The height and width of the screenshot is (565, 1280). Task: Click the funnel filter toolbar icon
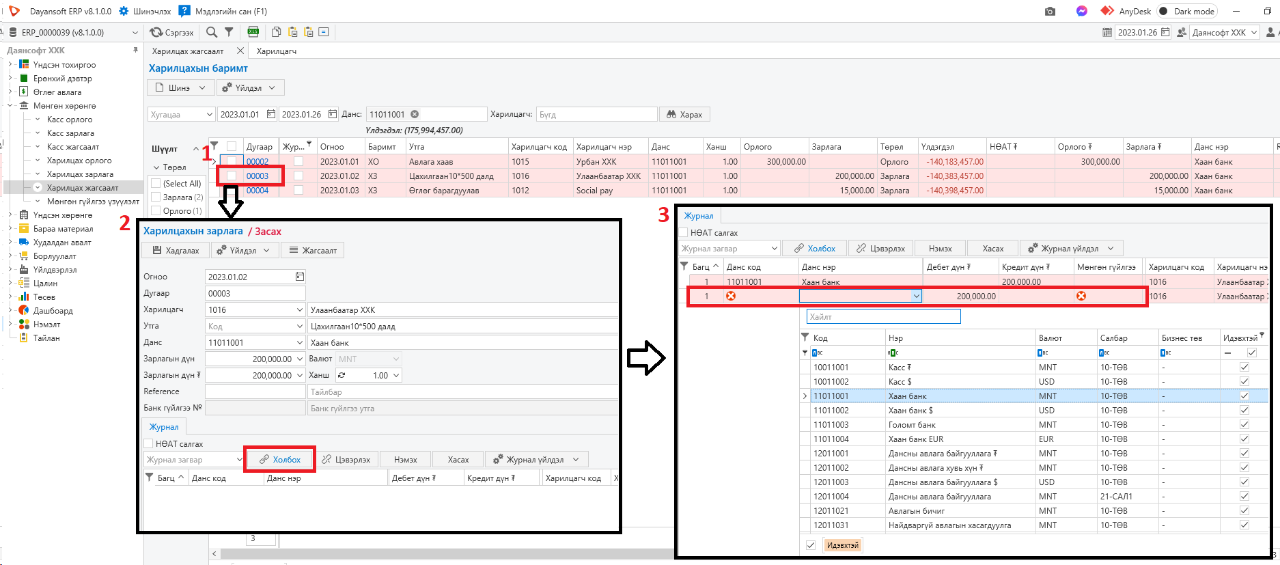229,32
